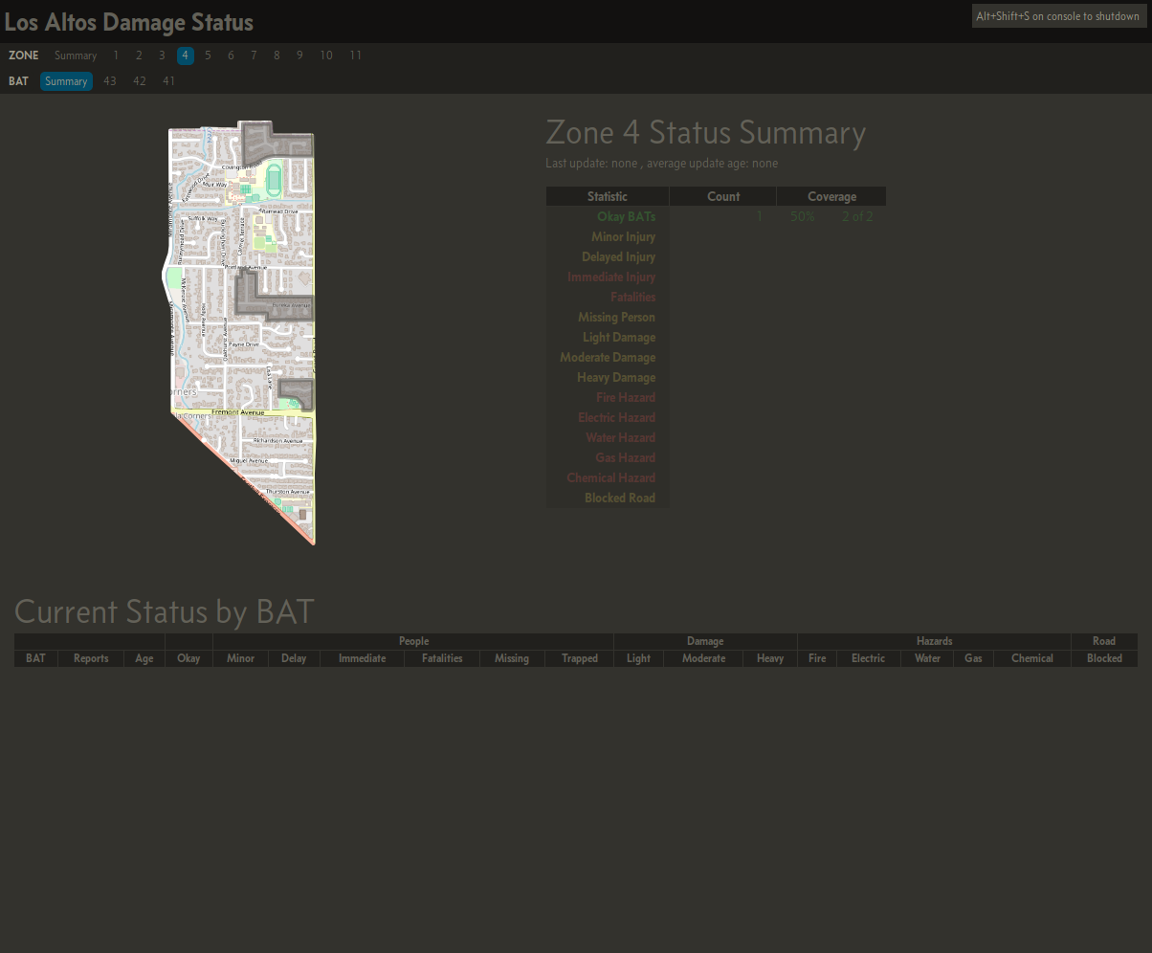Click the Chemical hazards column header
Viewport: 1152px width, 953px height.
pos(1031,658)
